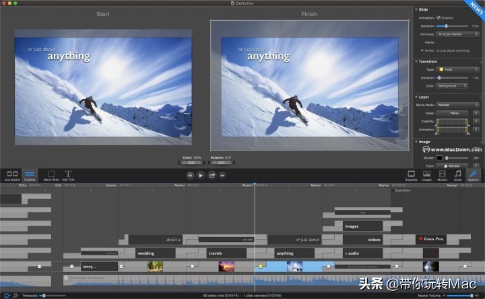Insert a Blank Slide
The width and height of the screenshot is (485, 299).
click(51, 175)
